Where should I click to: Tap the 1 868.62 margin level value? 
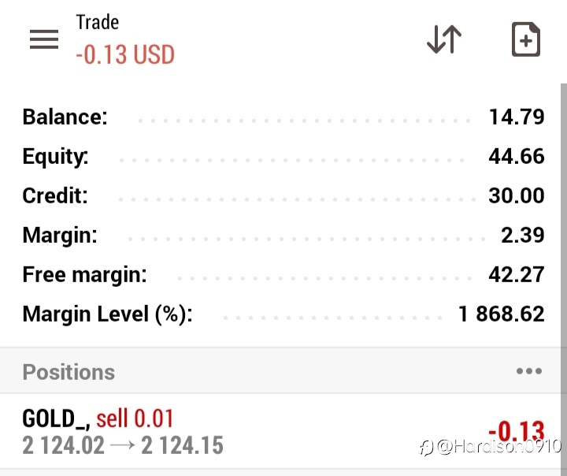click(x=501, y=314)
